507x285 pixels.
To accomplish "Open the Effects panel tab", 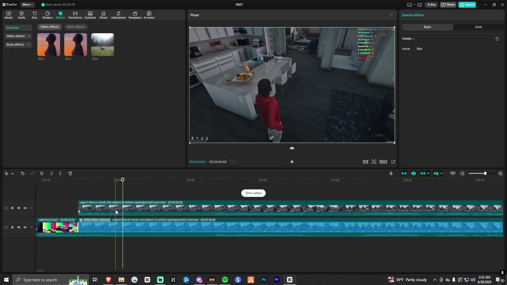I will 60,15.
